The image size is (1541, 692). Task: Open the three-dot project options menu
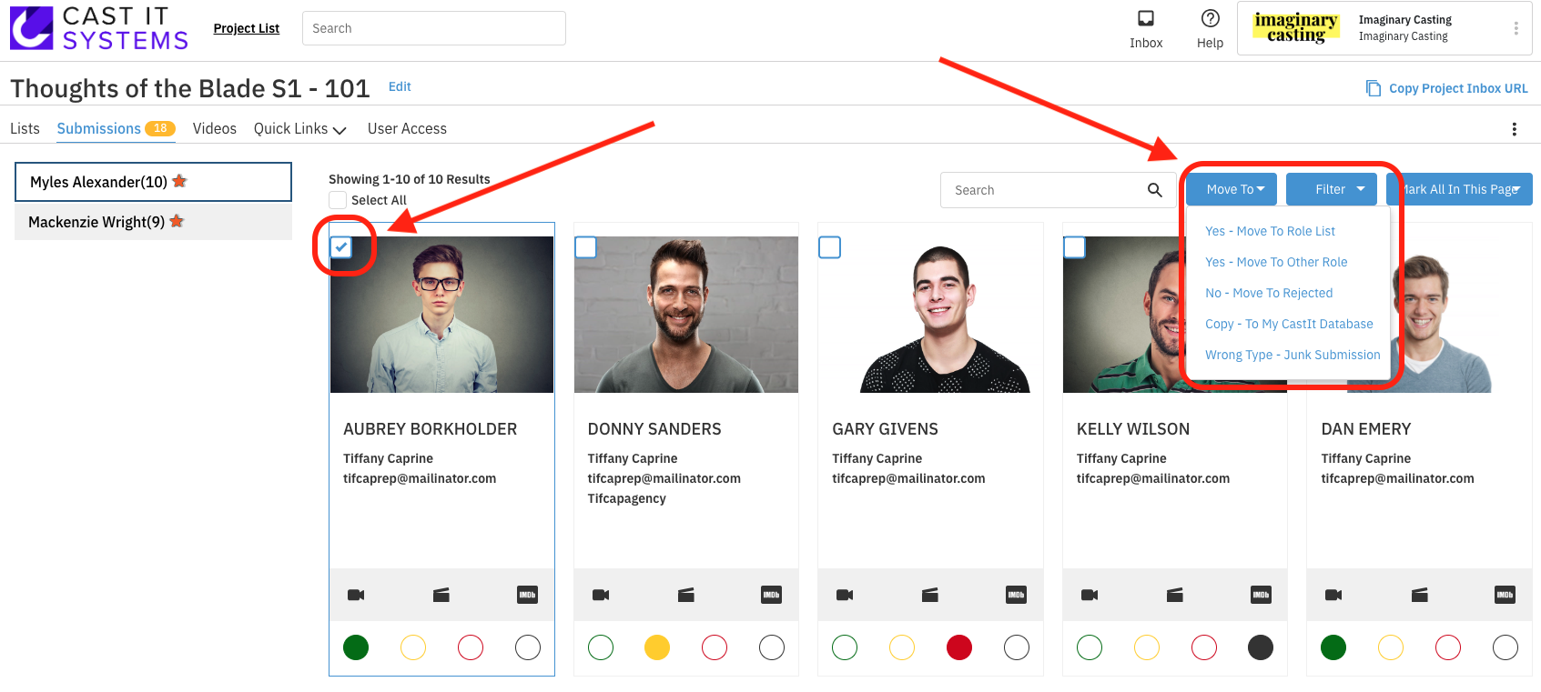tap(1514, 129)
